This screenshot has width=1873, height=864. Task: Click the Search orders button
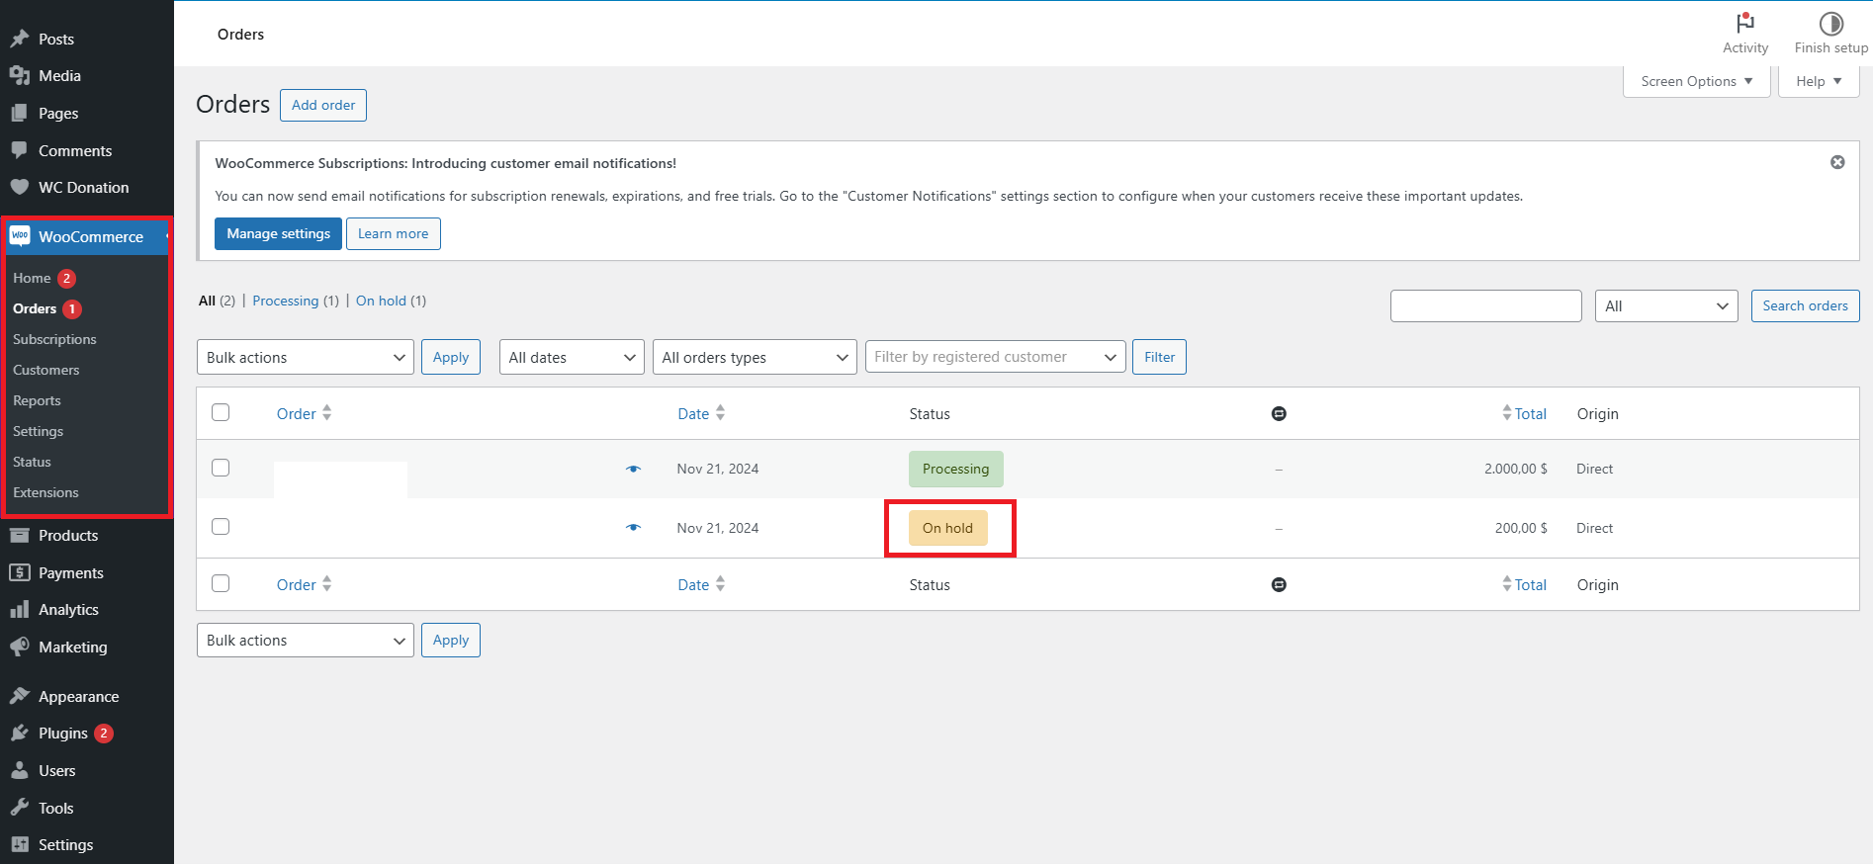click(1805, 305)
